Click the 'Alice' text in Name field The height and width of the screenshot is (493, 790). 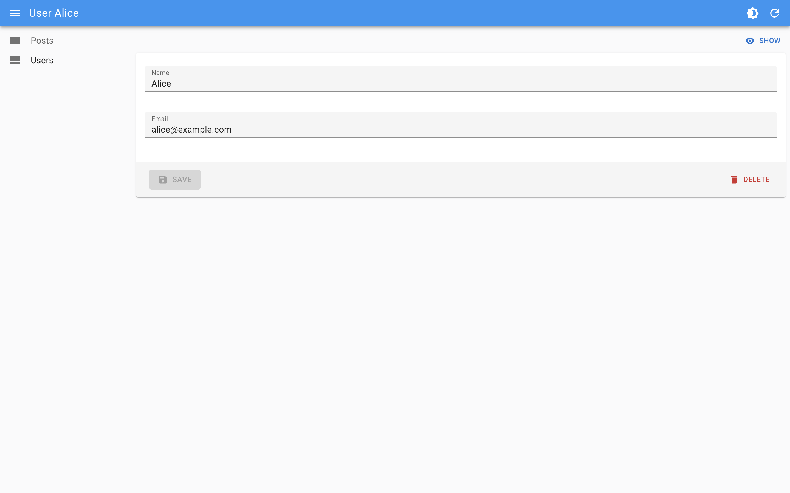coord(161,84)
